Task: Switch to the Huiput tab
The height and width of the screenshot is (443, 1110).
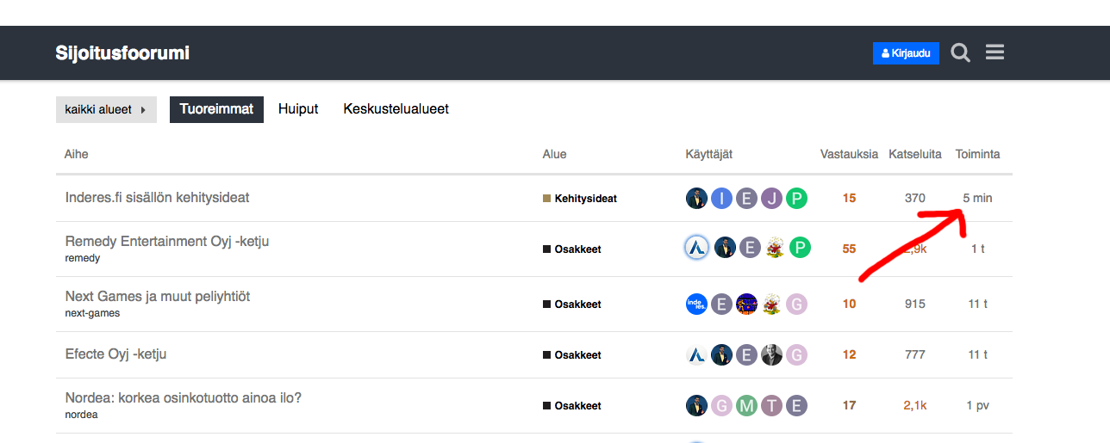Action: (x=298, y=109)
